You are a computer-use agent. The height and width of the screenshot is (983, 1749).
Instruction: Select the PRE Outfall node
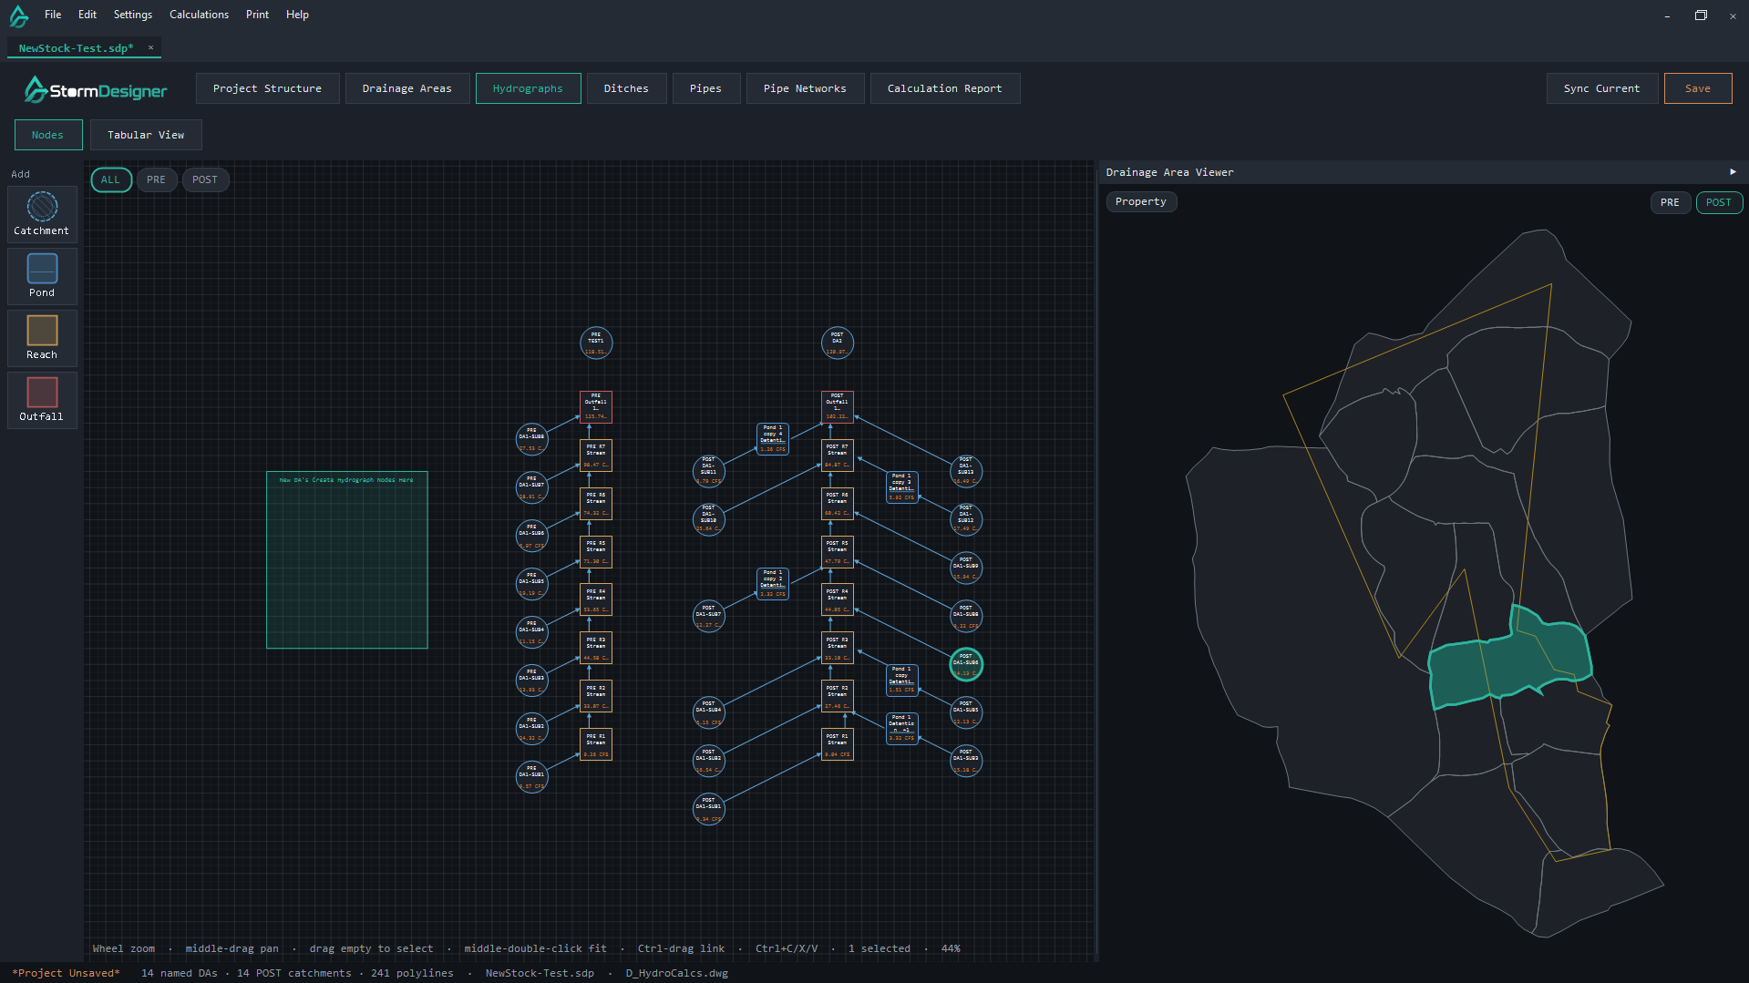[596, 407]
